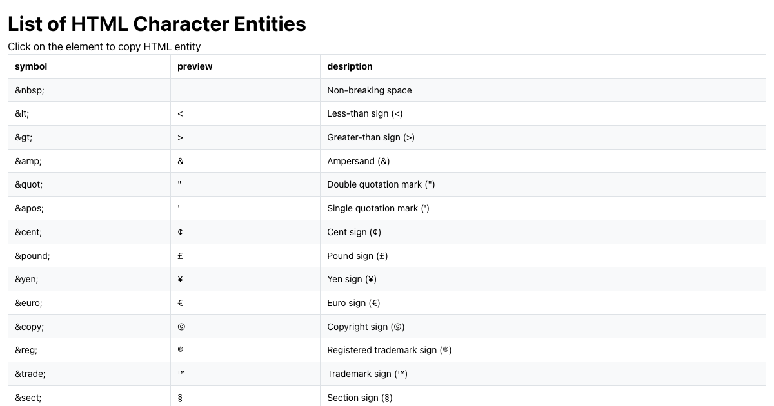Click the pound symbol preview

click(x=180, y=256)
